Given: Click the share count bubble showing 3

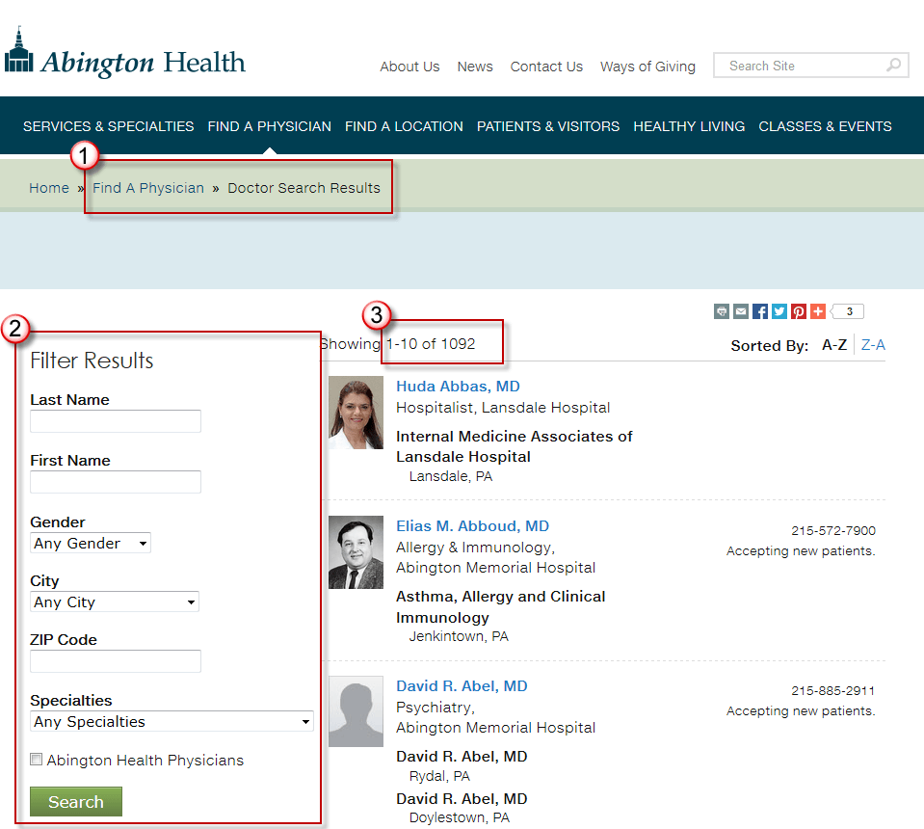Looking at the screenshot, I should [x=847, y=311].
